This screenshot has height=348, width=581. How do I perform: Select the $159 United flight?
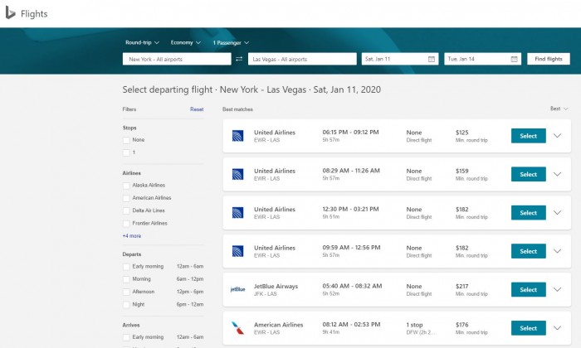pos(529,174)
